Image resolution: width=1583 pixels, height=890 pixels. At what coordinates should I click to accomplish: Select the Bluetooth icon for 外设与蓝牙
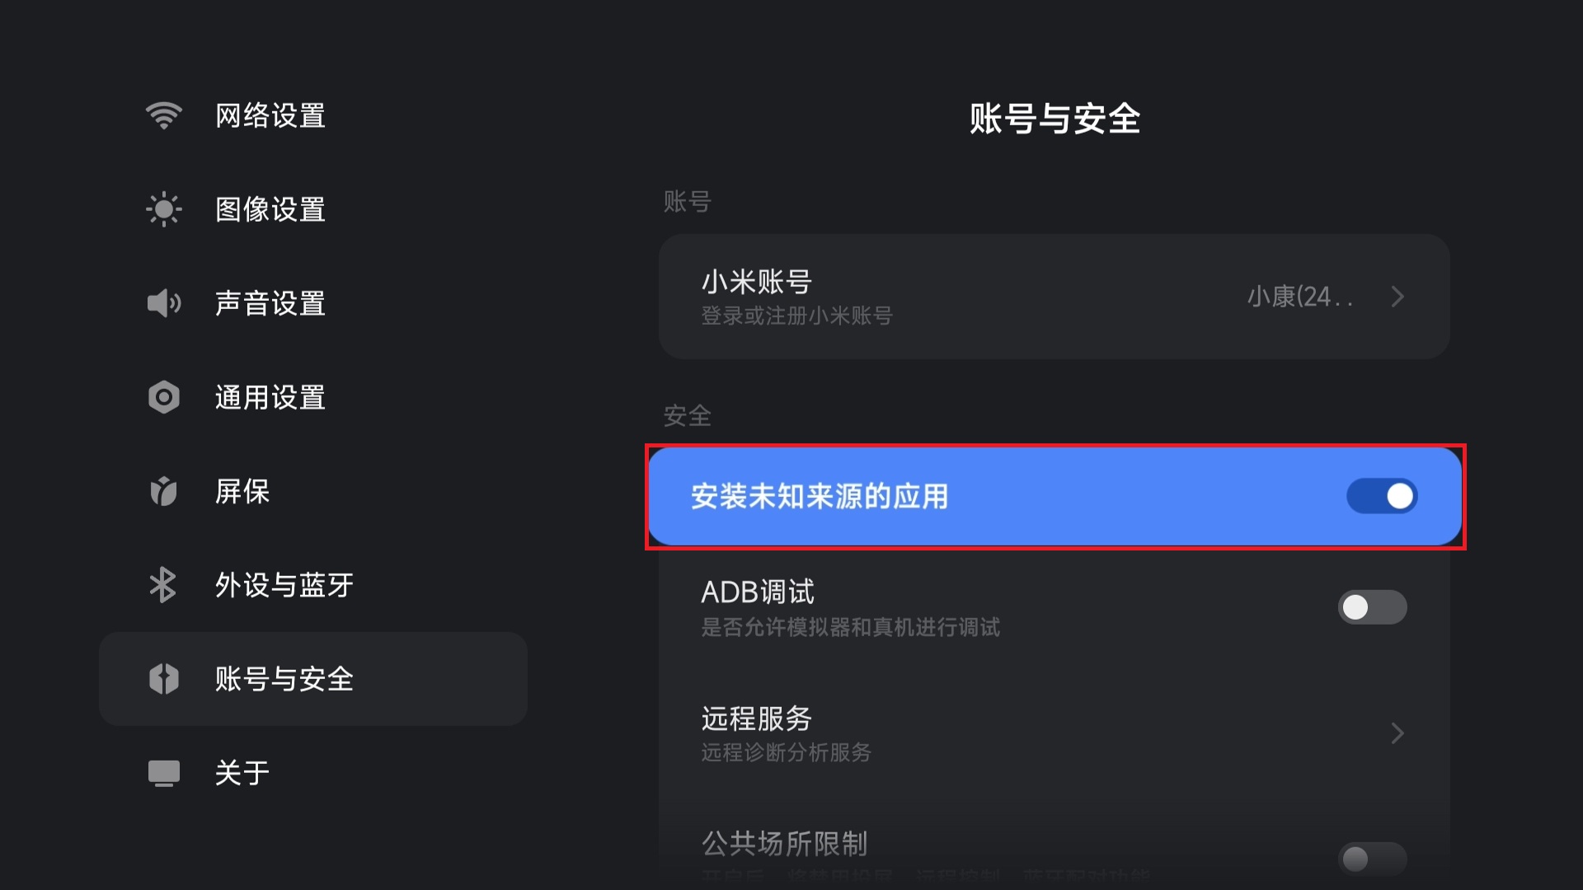pos(164,585)
